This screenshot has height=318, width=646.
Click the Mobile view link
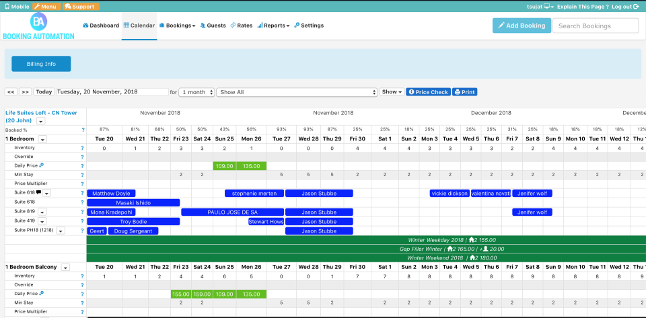click(17, 7)
